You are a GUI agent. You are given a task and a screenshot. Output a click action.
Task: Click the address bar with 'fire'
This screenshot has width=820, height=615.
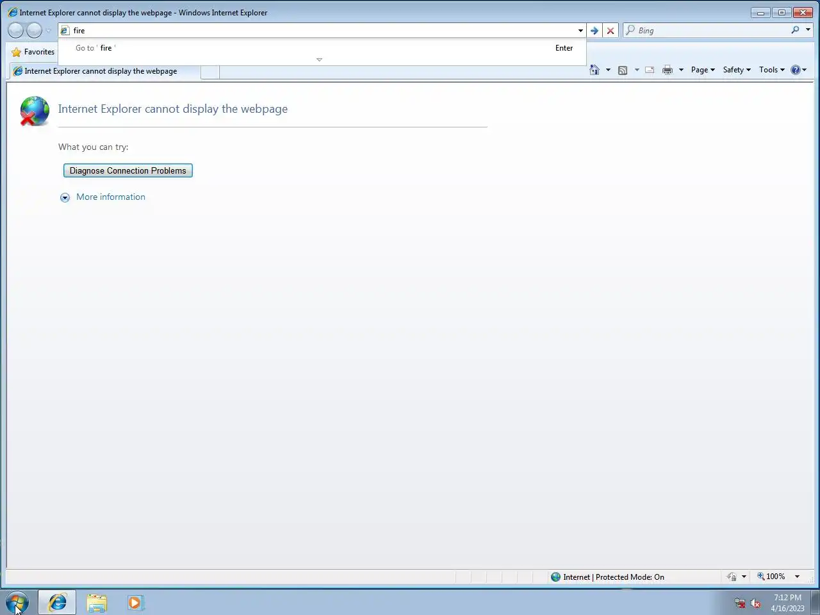318,30
